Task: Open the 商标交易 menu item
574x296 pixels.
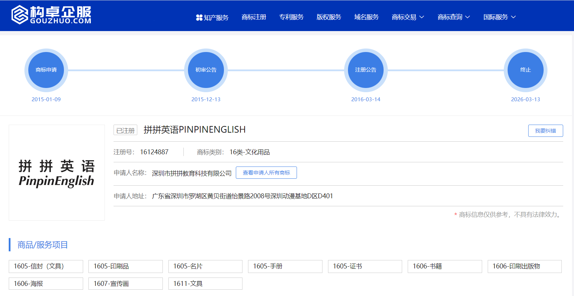Action: point(404,17)
